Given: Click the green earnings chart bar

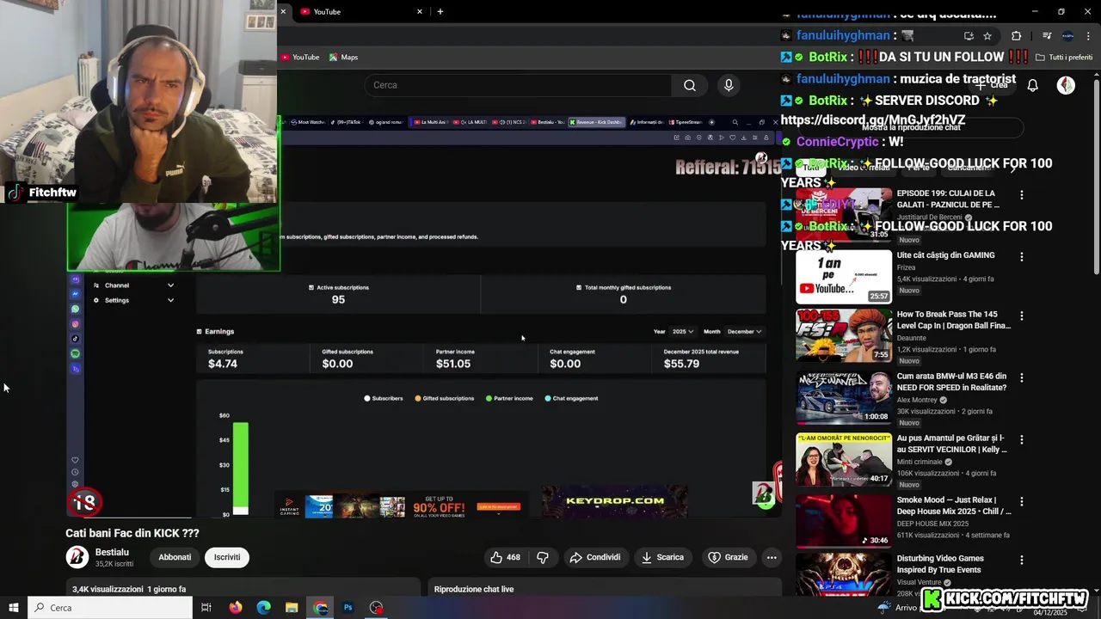Looking at the screenshot, I should point(240,467).
